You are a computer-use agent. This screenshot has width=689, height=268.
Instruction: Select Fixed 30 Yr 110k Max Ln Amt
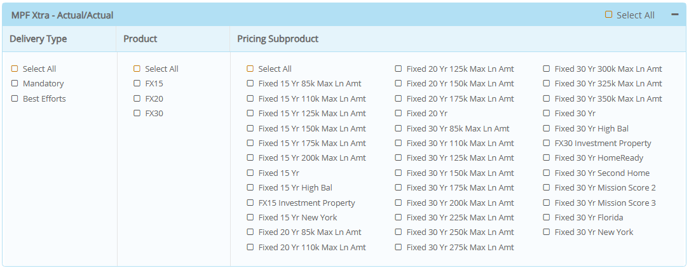pyautogui.click(x=399, y=144)
